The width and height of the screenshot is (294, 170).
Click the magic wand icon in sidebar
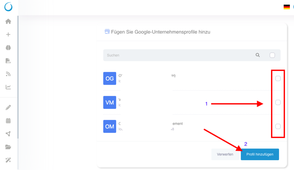click(8, 160)
